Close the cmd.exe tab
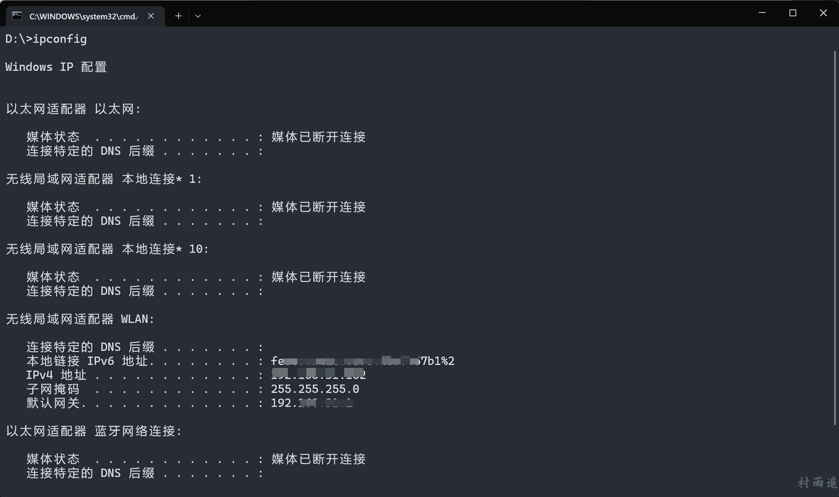This screenshot has width=839, height=497. coord(151,16)
